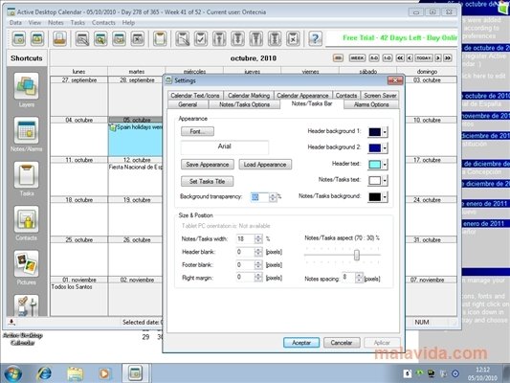
Task: Open Windows Explorer folder taskbar icon
Action: [76, 373]
